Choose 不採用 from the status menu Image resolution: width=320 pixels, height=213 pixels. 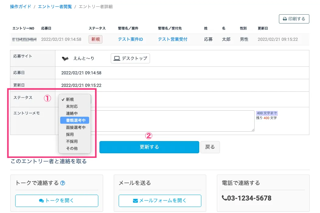coord(72,141)
